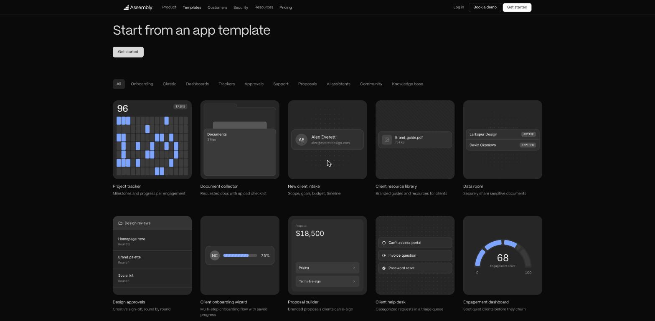Click the EXPIRED badge next to David Okonkwo
Screen dimensions: 655x321
(x=528, y=145)
